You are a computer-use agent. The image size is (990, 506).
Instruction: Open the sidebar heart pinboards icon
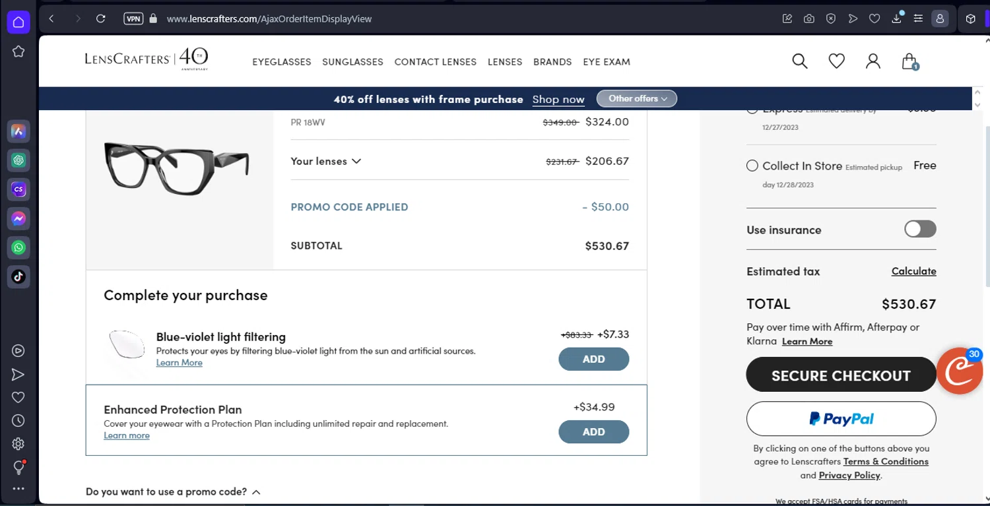click(18, 397)
